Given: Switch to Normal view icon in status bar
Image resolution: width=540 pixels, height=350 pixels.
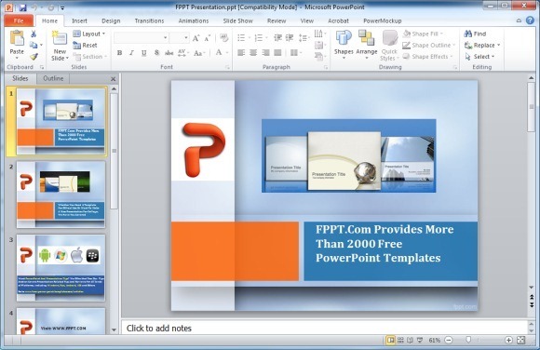Looking at the screenshot, I should (390, 341).
